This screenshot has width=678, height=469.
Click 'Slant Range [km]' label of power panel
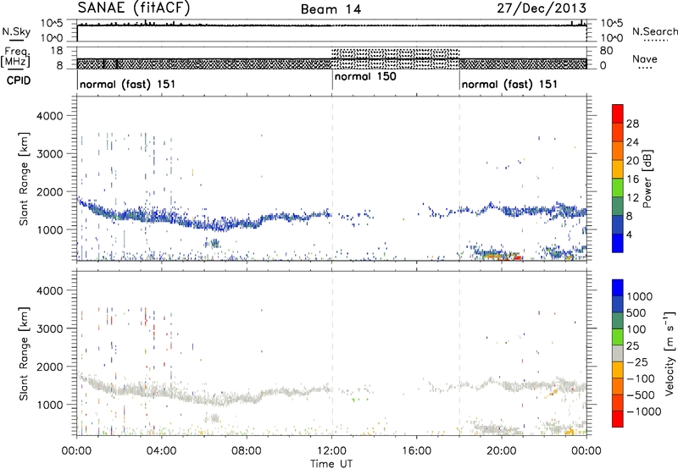point(24,179)
